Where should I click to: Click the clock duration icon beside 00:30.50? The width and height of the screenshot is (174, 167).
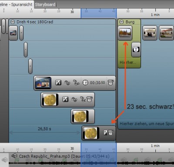point(85,83)
